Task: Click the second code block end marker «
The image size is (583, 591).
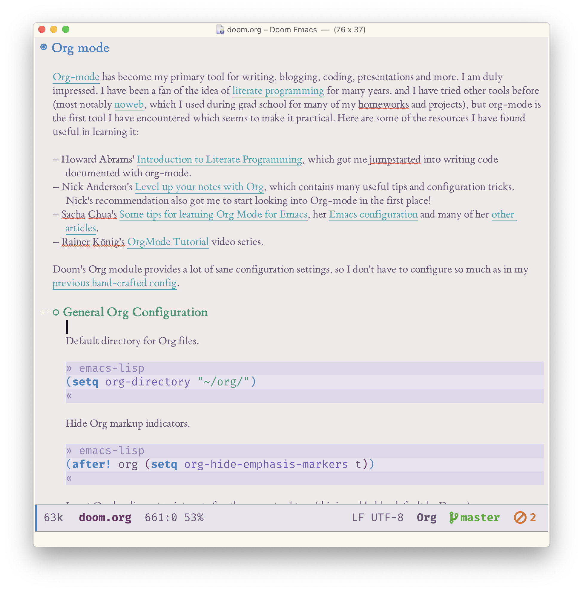Action: [69, 478]
